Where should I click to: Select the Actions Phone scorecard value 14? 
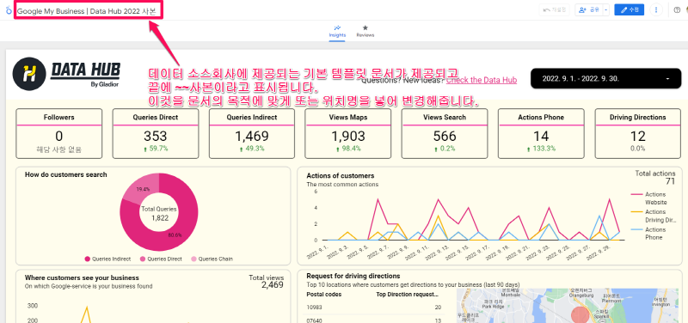pyautogui.click(x=541, y=136)
